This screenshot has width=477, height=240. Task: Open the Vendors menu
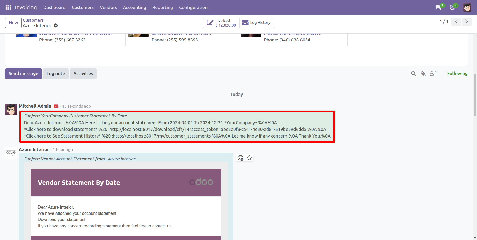coord(108,7)
